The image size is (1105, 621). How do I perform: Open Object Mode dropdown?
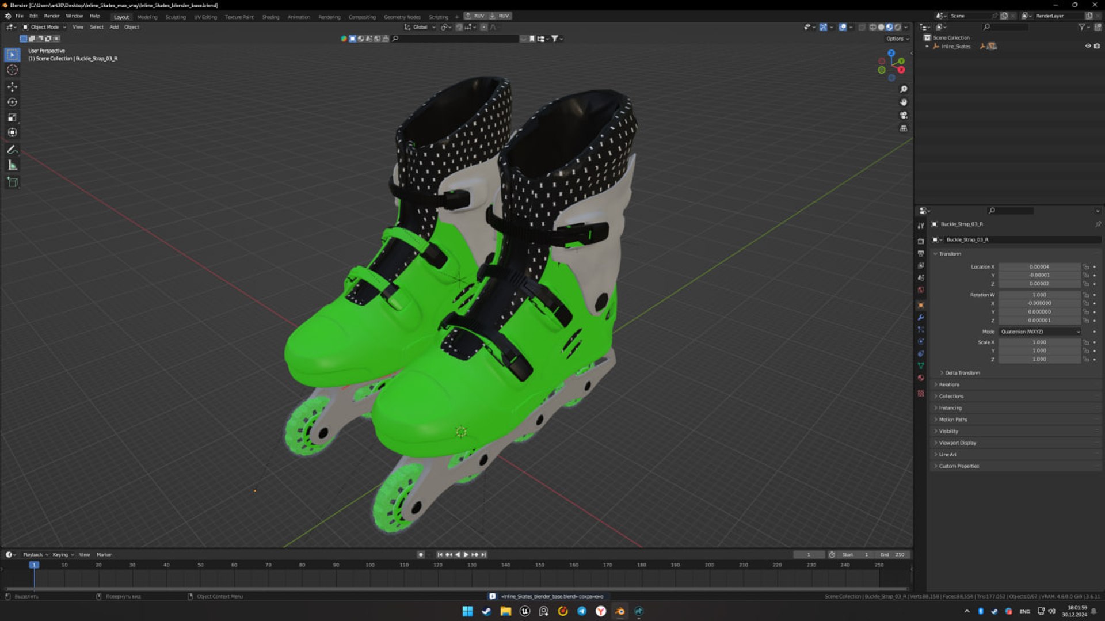click(x=44, y=27)
